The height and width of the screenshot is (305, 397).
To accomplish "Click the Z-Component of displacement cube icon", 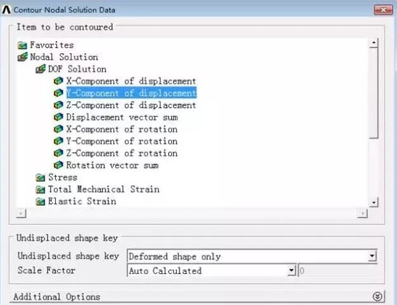I will (x=58, y=105).
